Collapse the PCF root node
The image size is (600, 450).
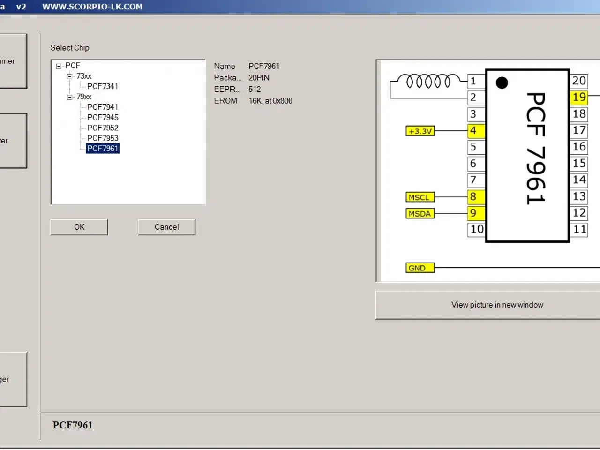pos(59,66)
